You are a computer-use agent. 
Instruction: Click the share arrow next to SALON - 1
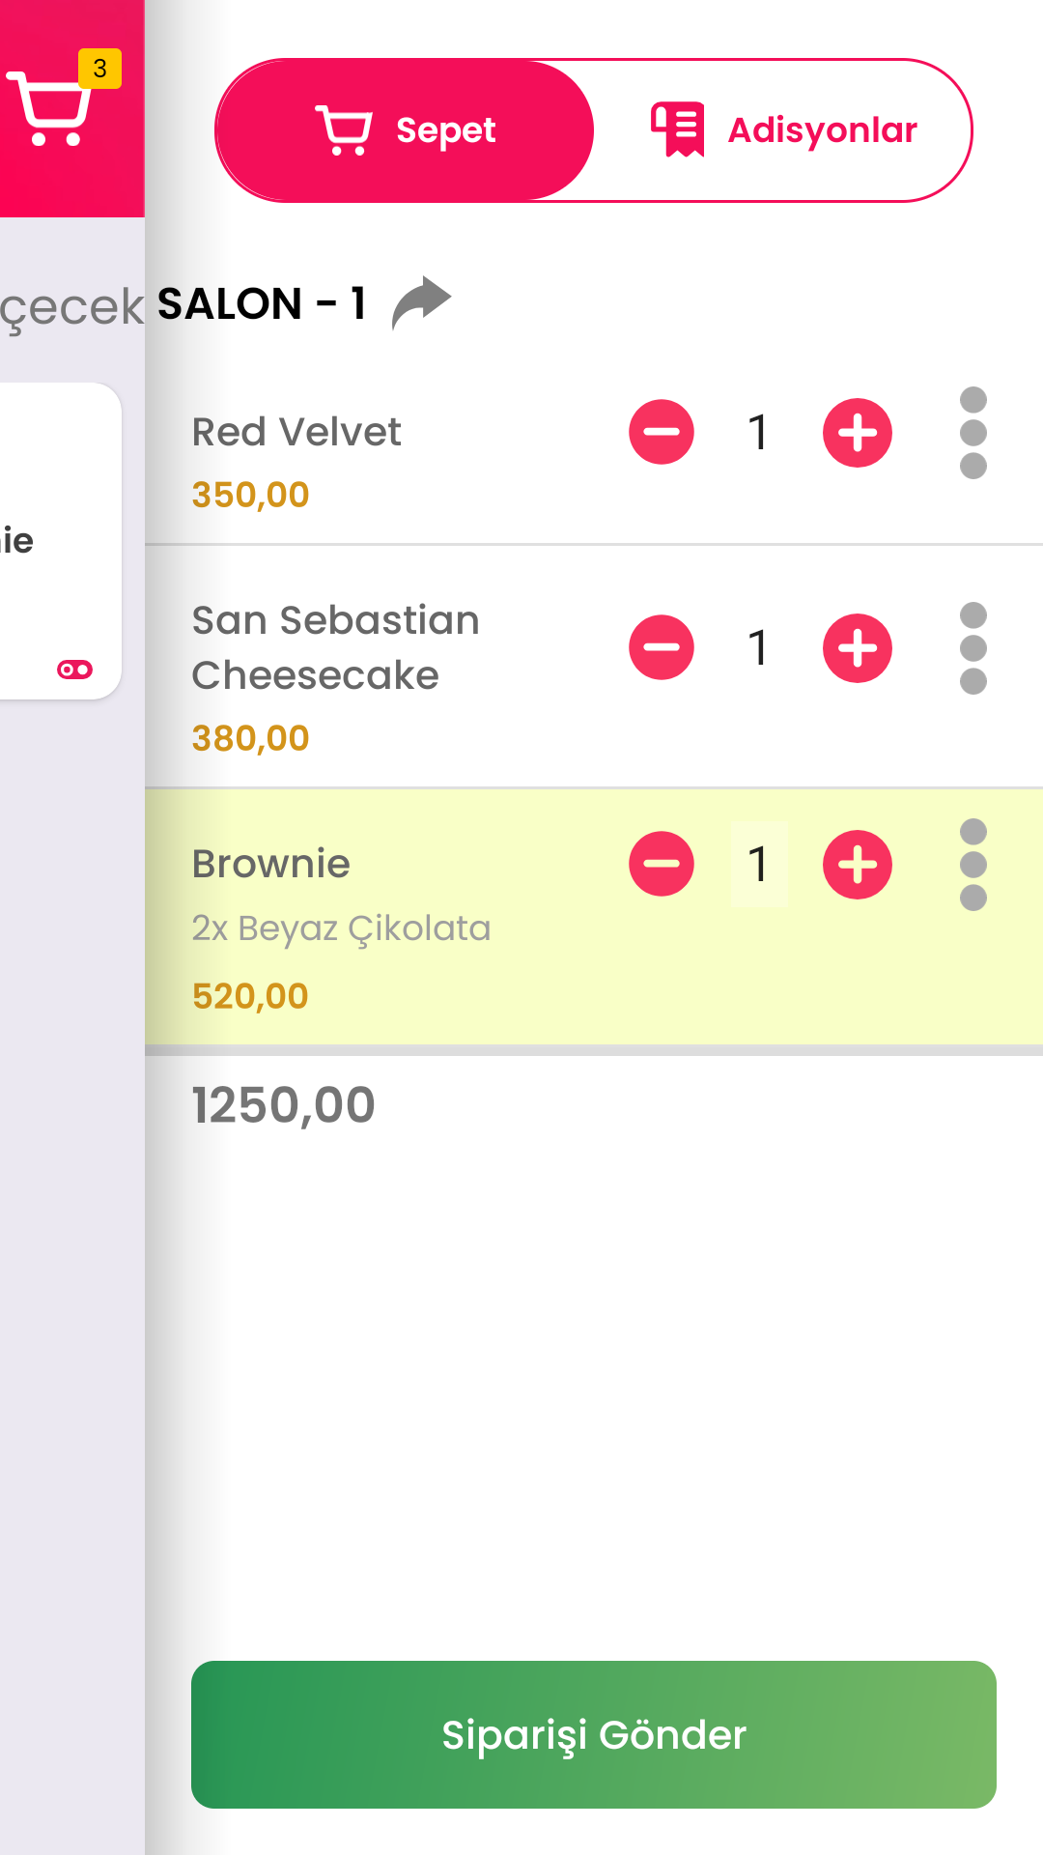pos(421,302)
